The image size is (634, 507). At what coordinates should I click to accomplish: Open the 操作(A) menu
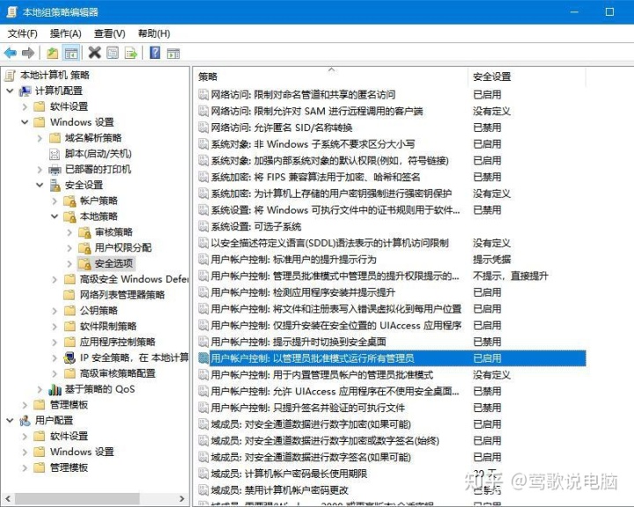tap(65, 33)
